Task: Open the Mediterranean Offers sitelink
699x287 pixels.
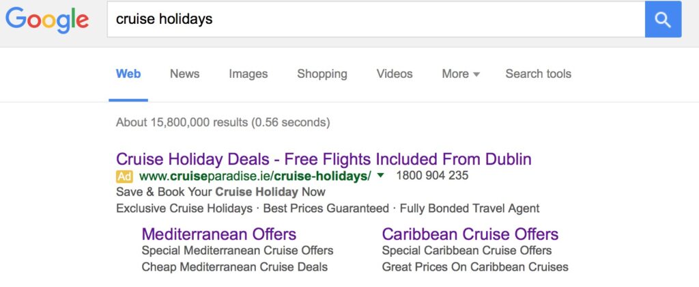Action: coord(219,234)
